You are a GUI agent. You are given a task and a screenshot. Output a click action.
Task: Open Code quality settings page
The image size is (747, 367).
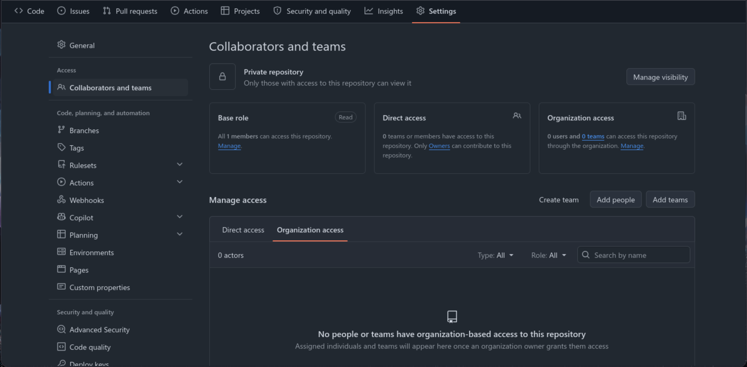pyautogui.click(x=121, y=347)
